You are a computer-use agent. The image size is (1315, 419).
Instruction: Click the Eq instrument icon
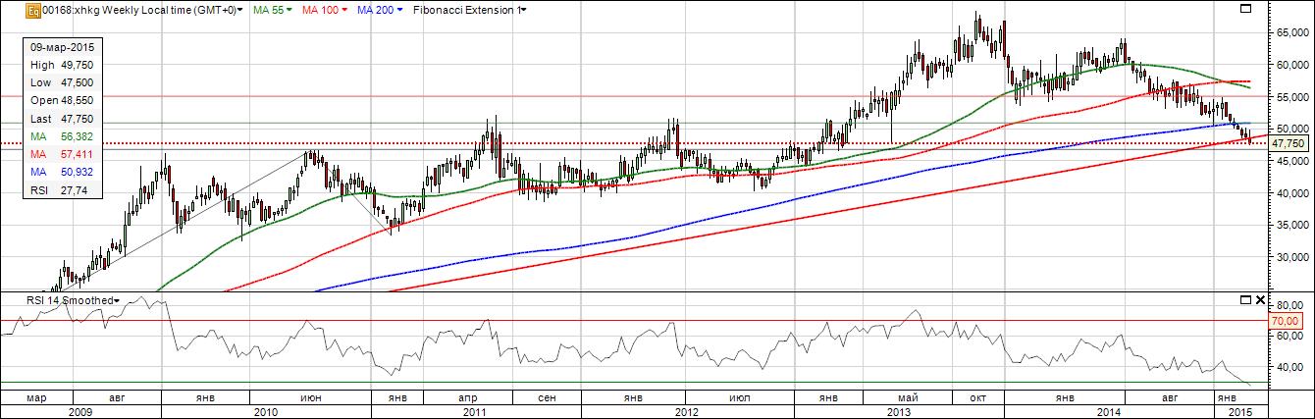pos(32,10)
